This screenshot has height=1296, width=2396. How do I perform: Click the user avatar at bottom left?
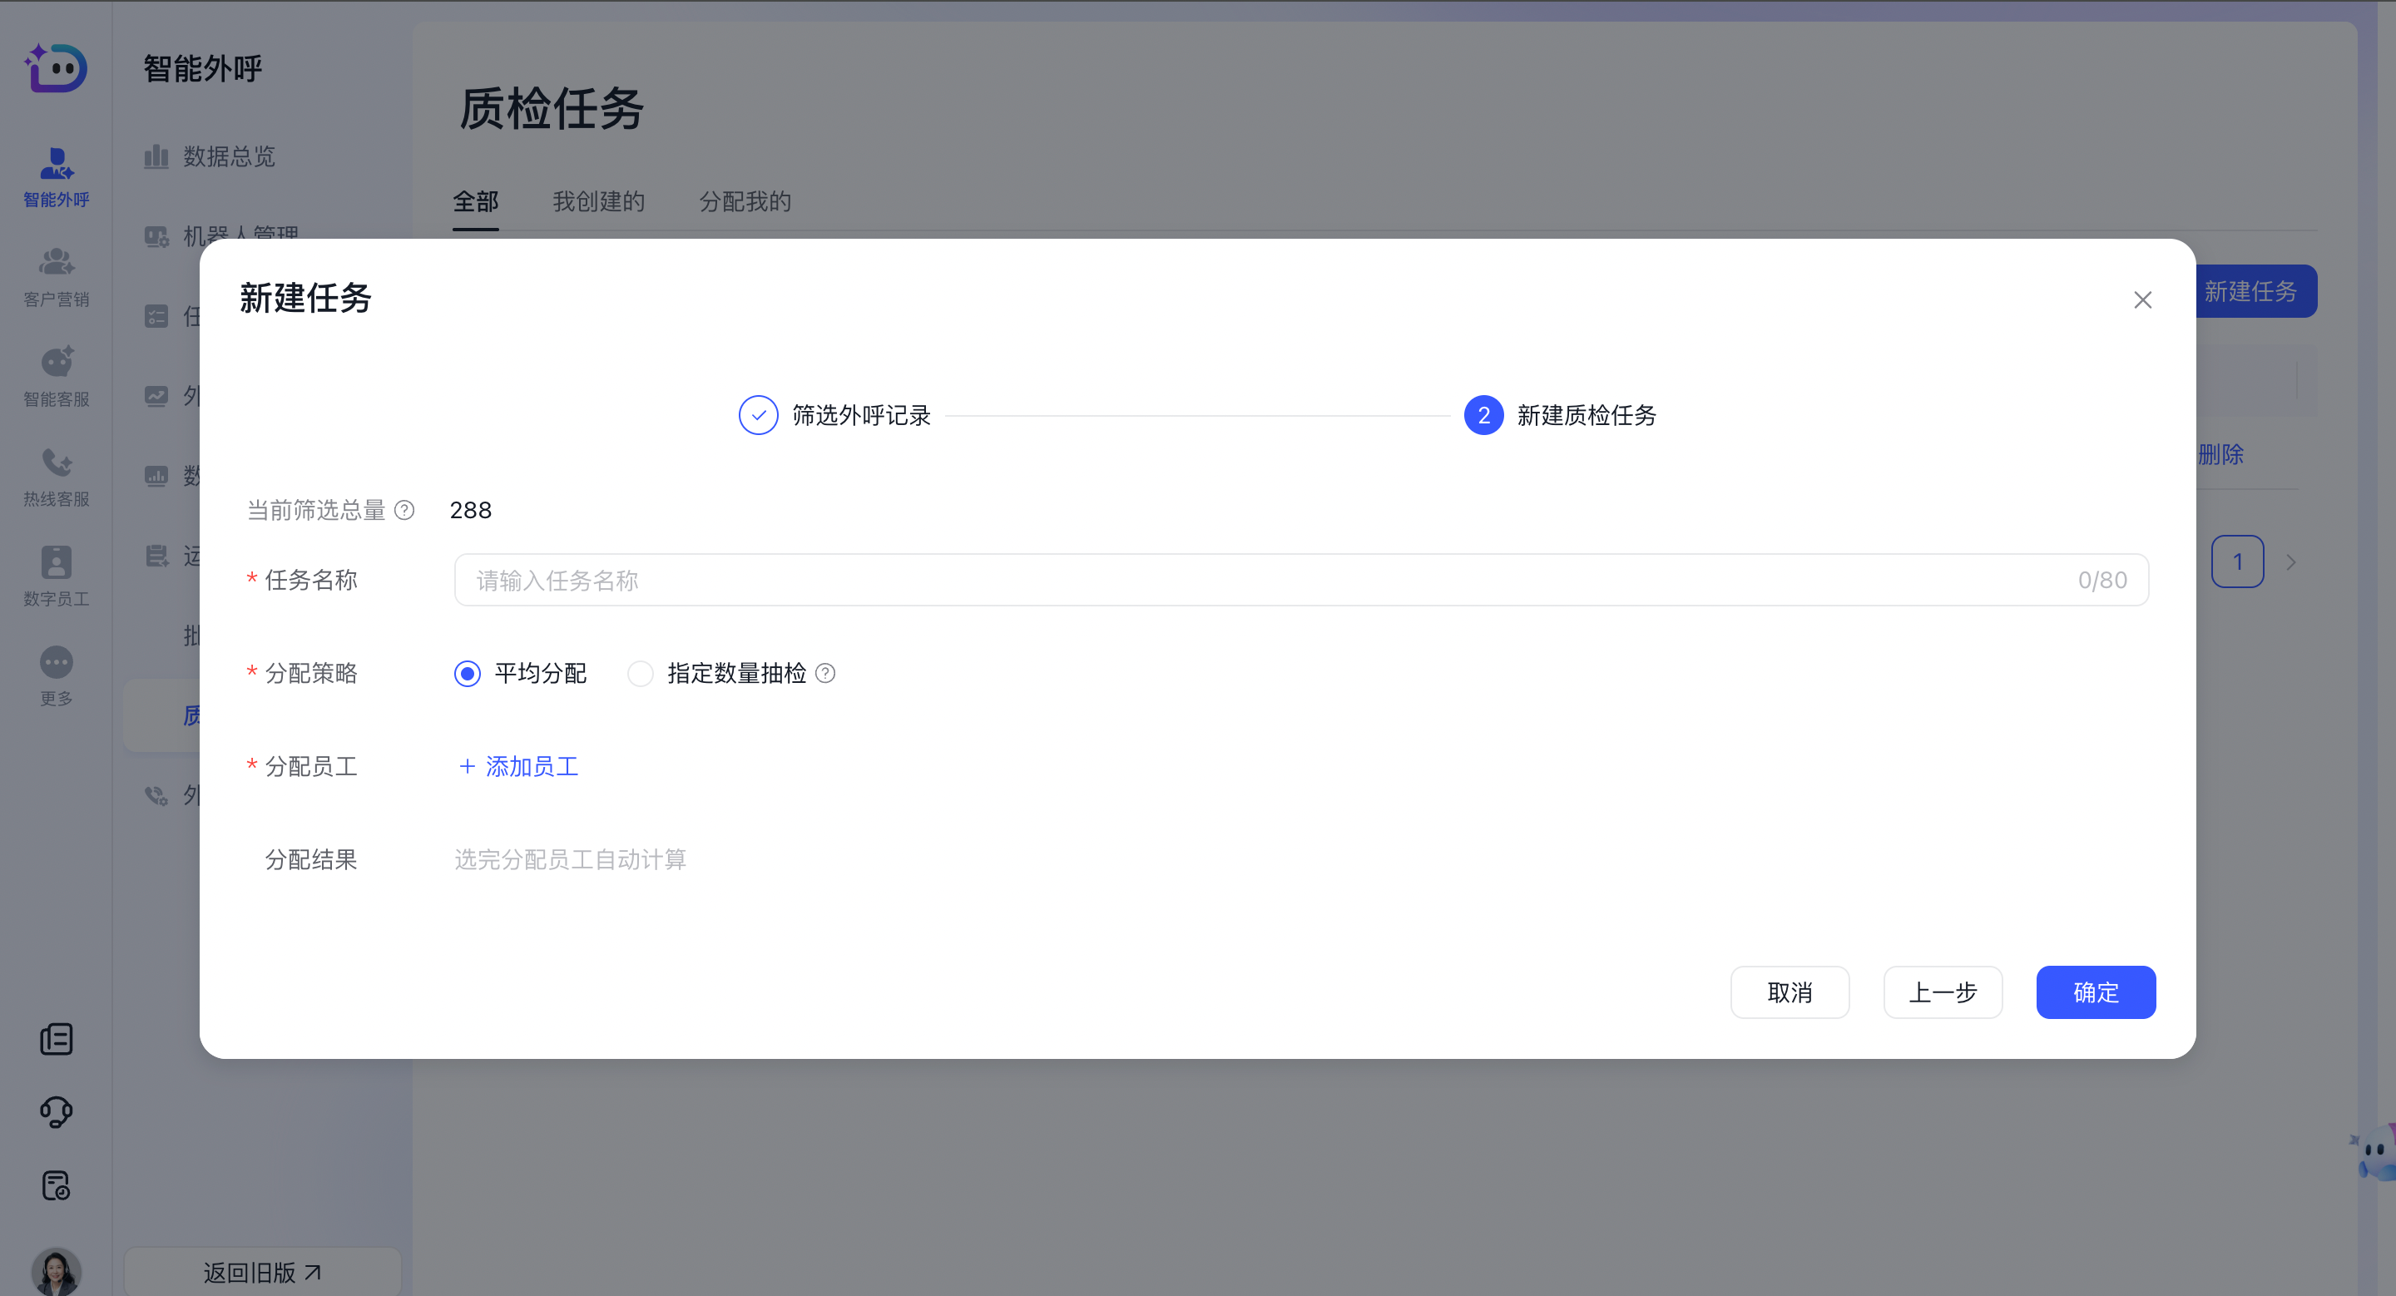tap(56, 1271)
